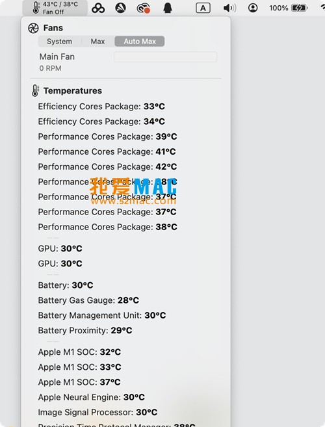Click the thermometer icon beside Temperatures

pos(35,90)
